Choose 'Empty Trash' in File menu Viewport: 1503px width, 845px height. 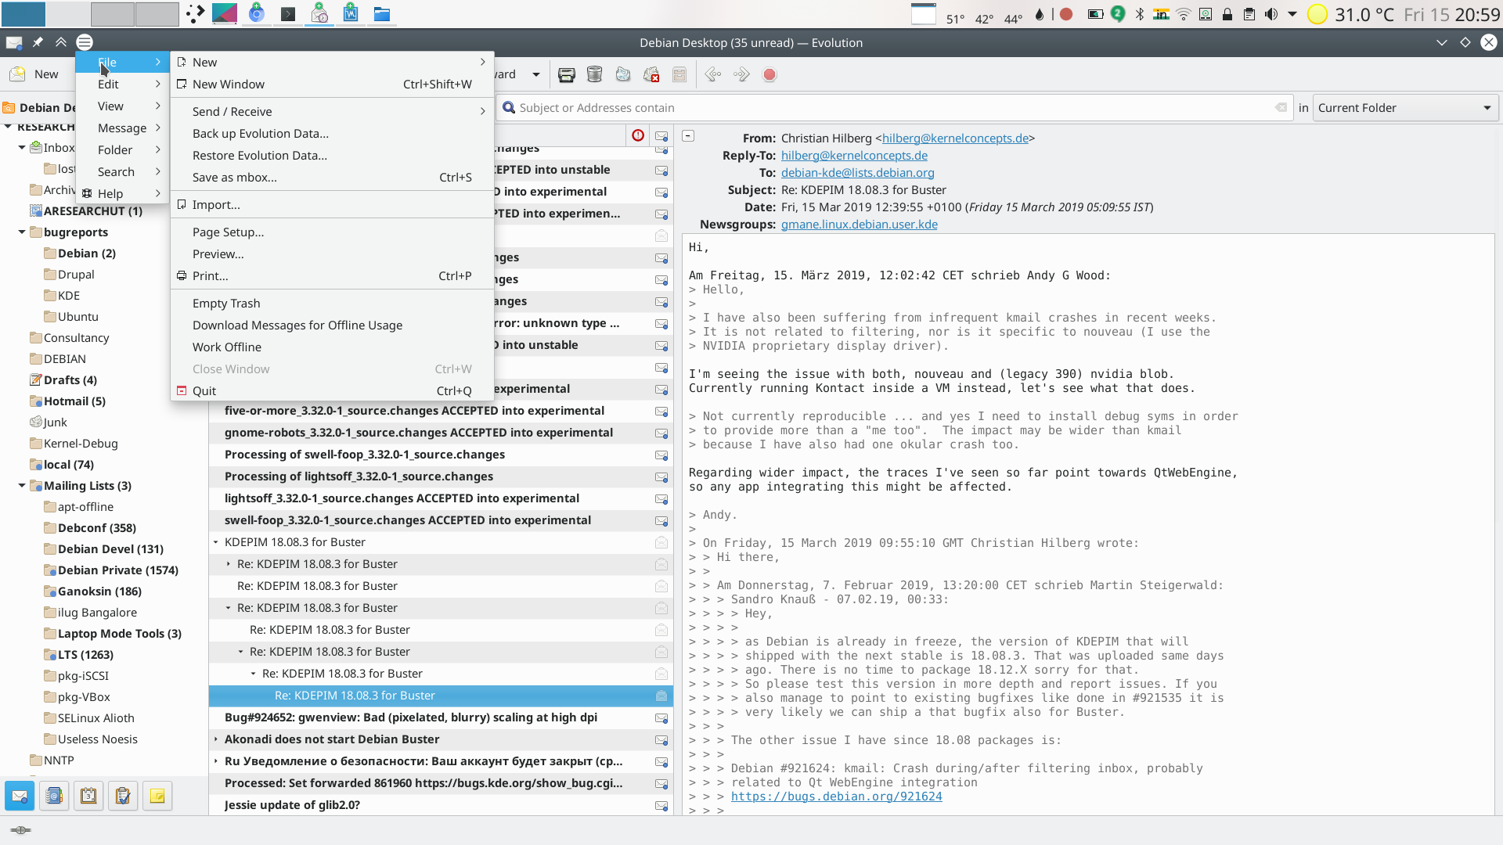click(x=332, y=304)
